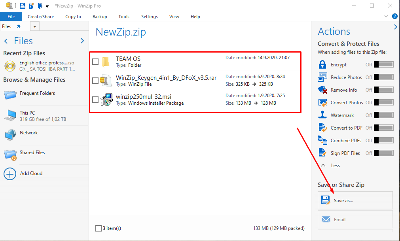Click the pin icon on Files tab

click(x=19, y=26)
